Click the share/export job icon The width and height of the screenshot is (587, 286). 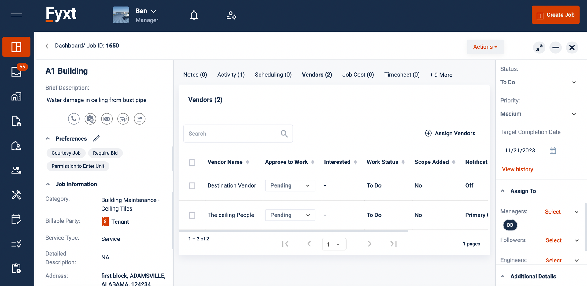coord(139,119)
